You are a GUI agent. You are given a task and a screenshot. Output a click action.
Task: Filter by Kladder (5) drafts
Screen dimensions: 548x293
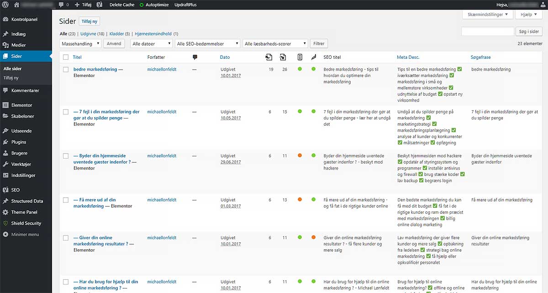pos(120,34)
